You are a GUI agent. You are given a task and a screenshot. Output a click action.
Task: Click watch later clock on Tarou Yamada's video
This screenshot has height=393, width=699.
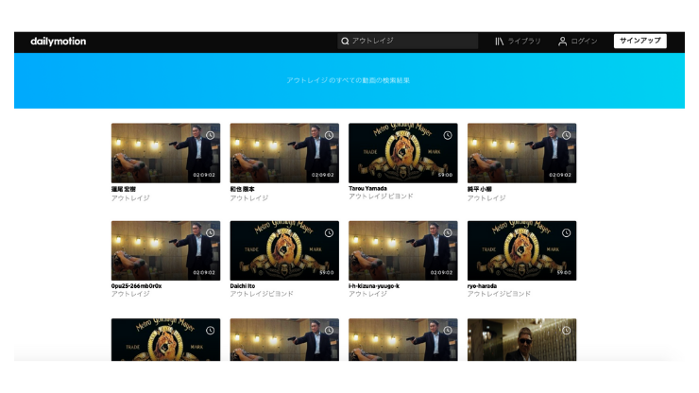(448, 135)
